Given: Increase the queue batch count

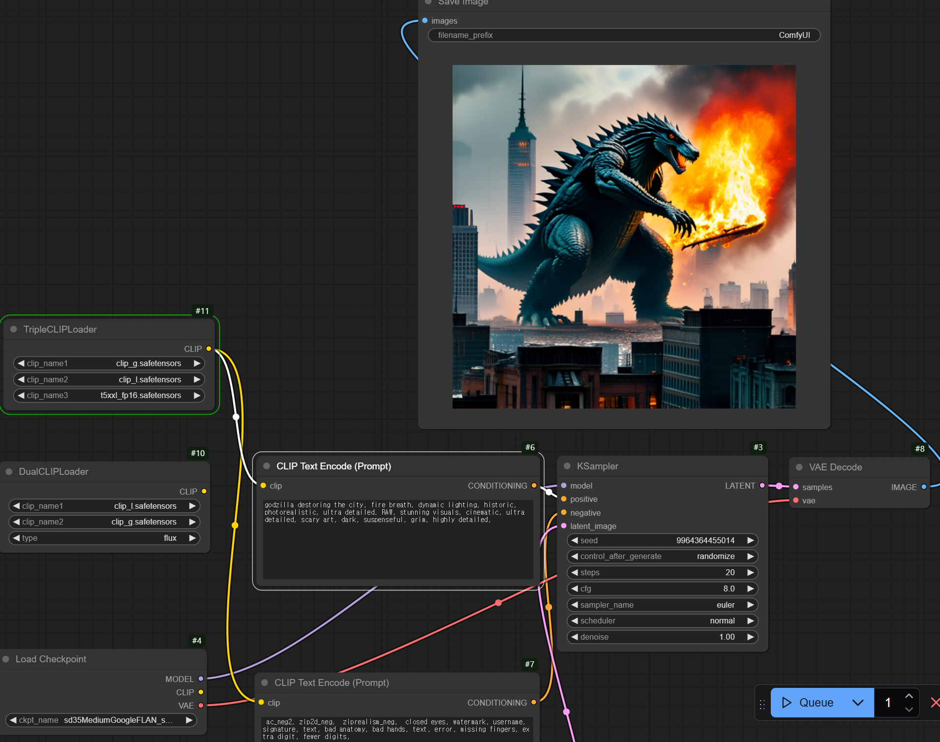Looking at the screenshot, I should point(909,696).
